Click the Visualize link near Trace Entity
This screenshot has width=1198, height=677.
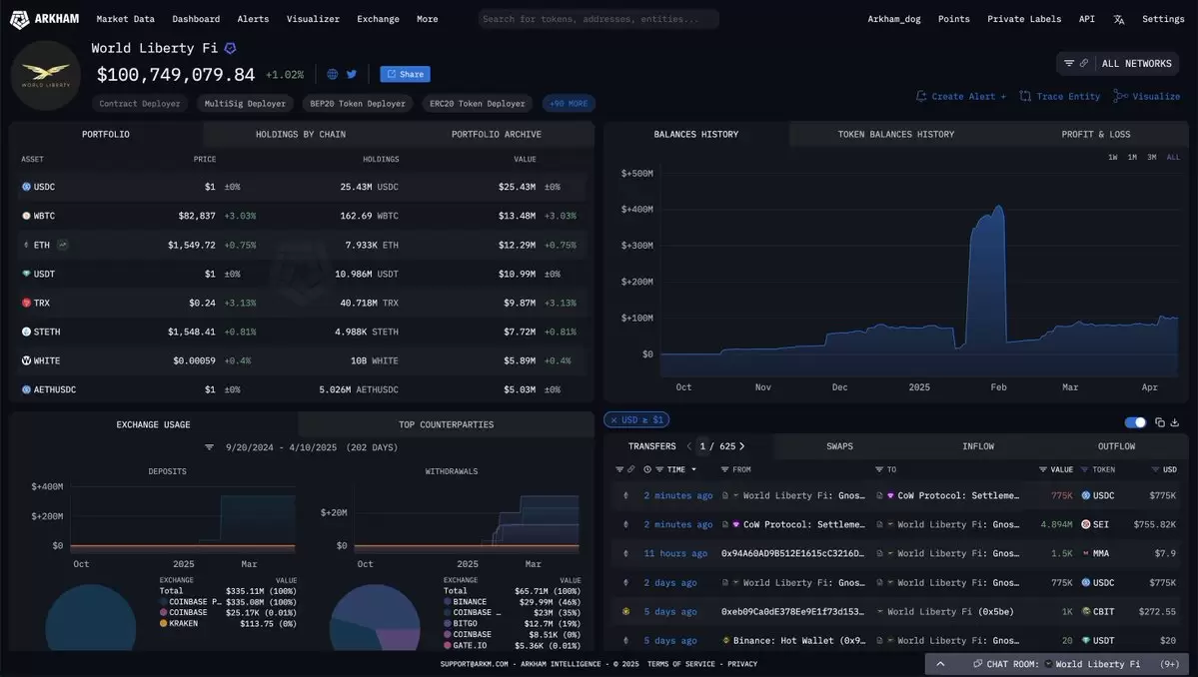click(x=1147, y=96)
